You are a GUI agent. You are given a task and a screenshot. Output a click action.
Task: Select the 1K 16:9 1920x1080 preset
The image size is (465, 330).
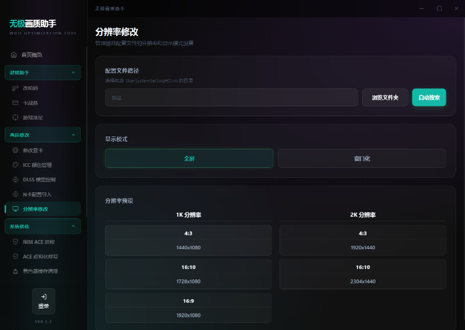point(188,307)
